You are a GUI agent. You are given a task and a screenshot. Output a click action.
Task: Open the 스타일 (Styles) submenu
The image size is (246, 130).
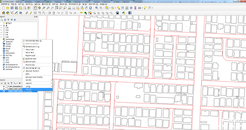(37, 86)
